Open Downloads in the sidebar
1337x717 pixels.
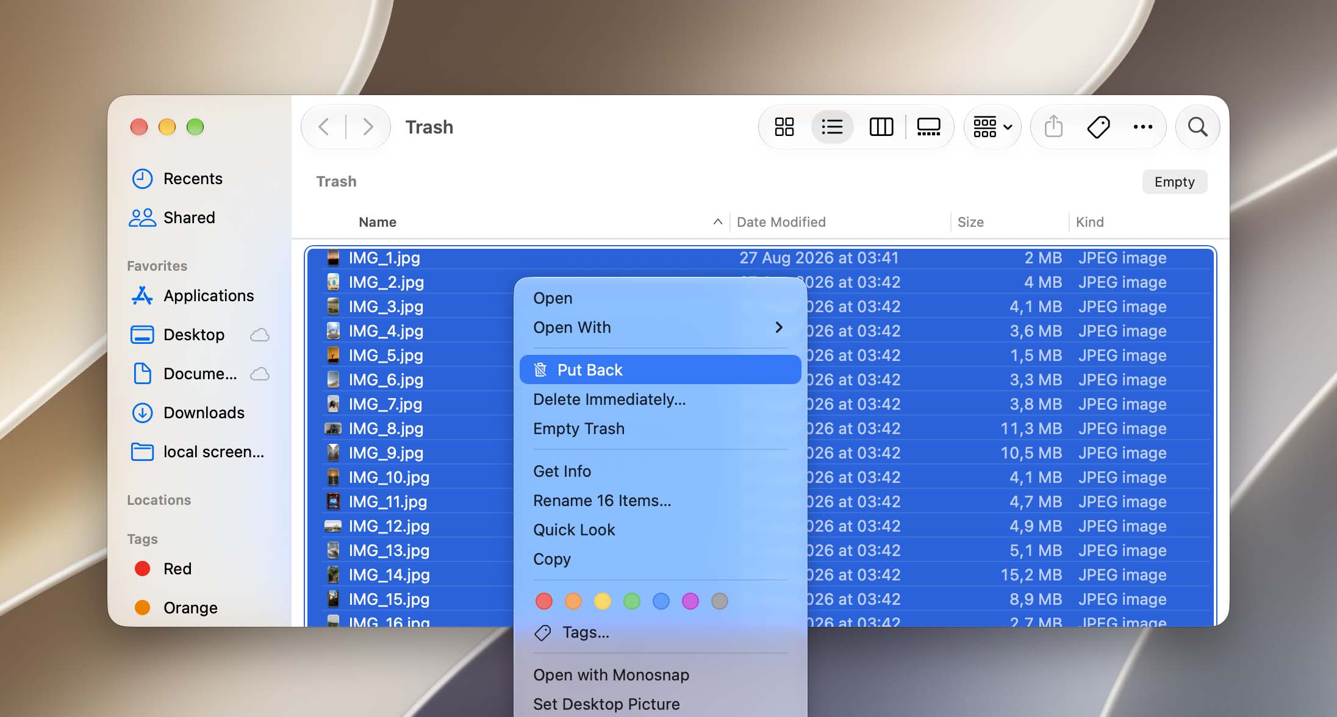tap(188, 413)
